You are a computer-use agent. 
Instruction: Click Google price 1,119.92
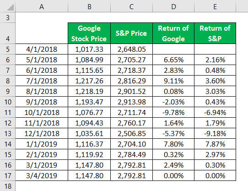coord(89,154)
